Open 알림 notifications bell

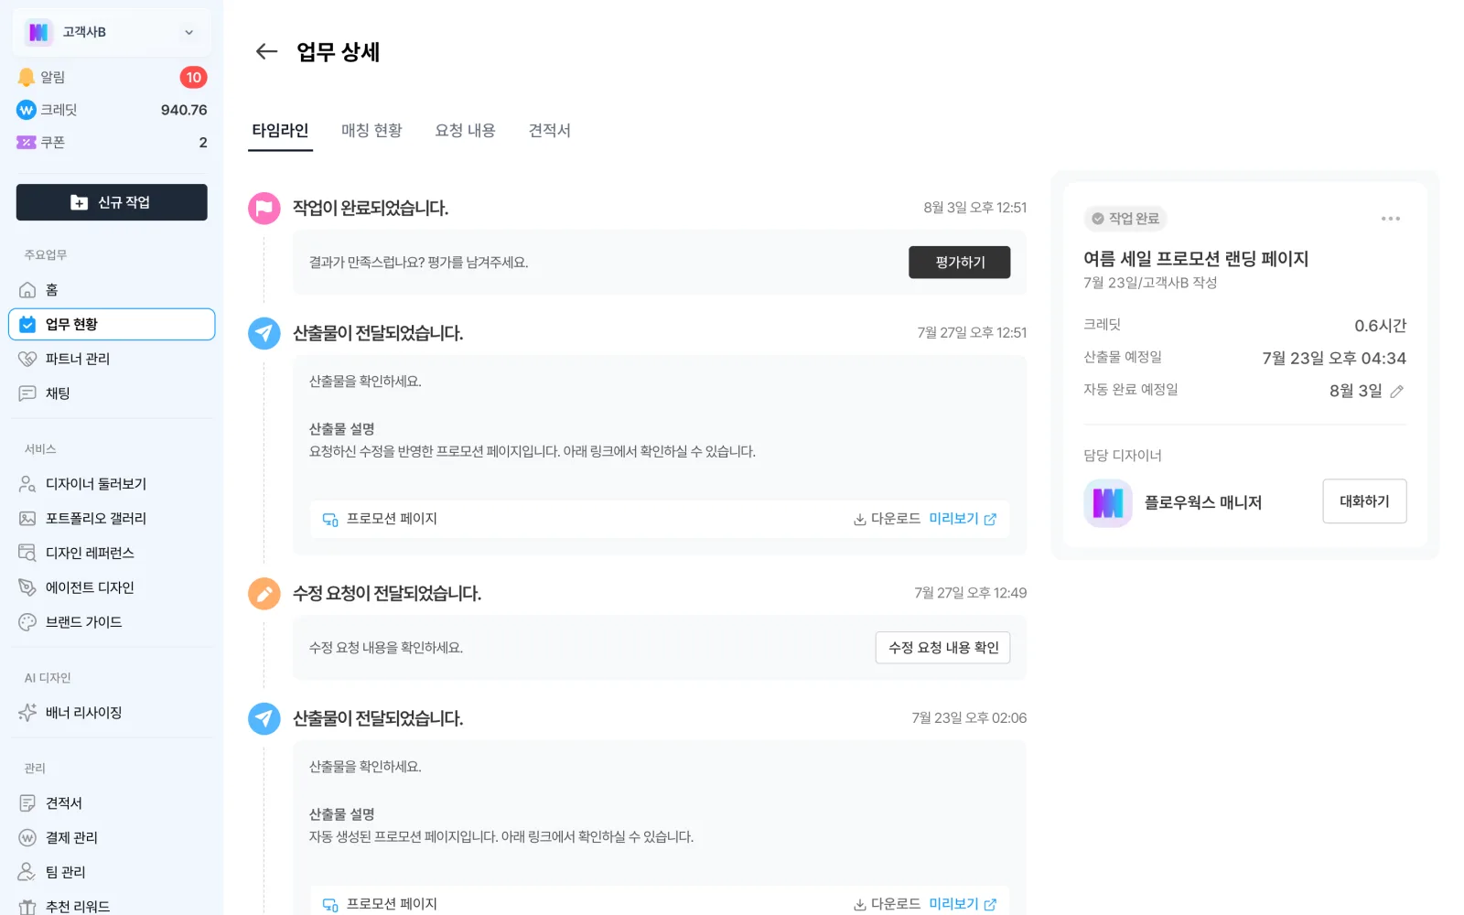tap(27, 77)
